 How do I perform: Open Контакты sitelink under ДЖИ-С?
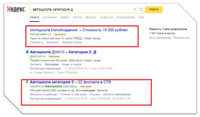(36, 64)
